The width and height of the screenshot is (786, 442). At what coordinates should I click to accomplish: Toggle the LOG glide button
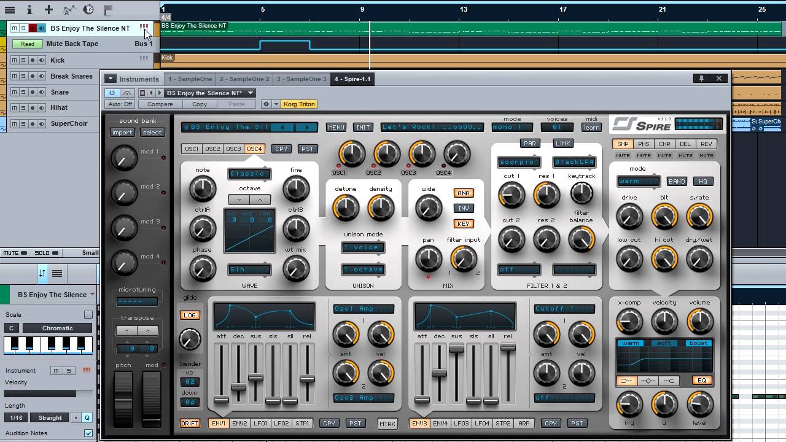pyautogui.click(x=190, y=315)
